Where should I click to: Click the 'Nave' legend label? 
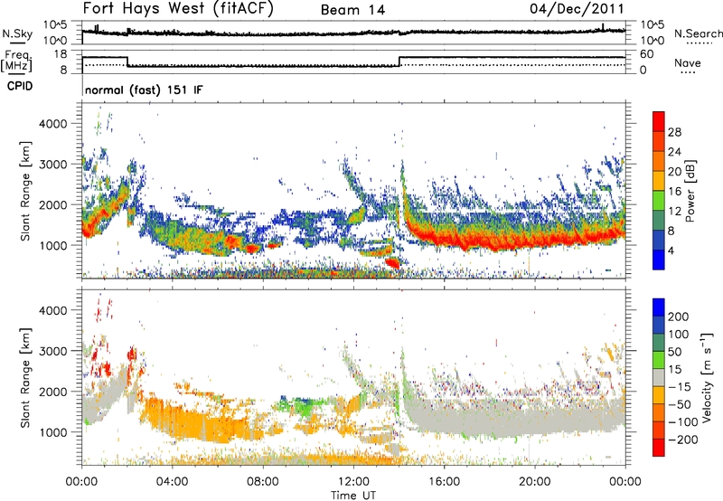pos(688,63)
